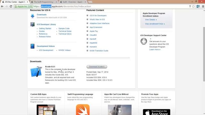Bookmark this page with the star icon
205x115 pixels.
click(x=193, y=6)
